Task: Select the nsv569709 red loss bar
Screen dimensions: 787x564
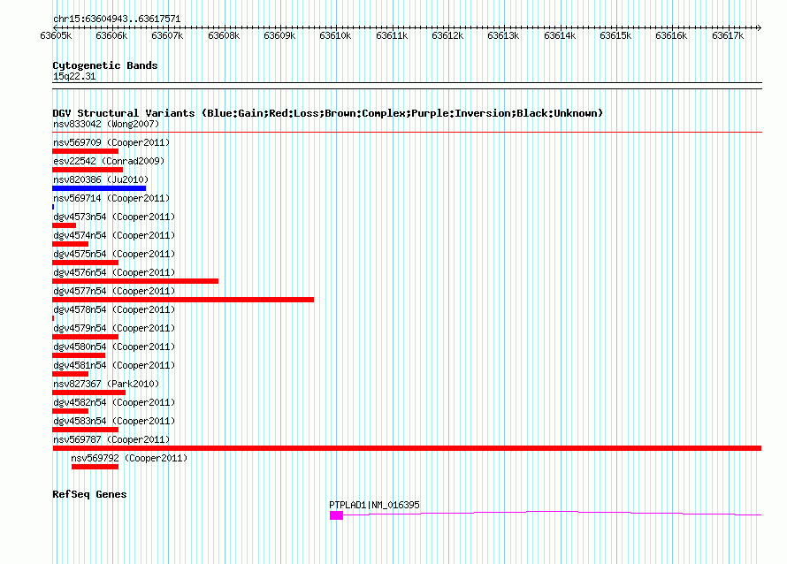Action: click(x=85, y=151)
